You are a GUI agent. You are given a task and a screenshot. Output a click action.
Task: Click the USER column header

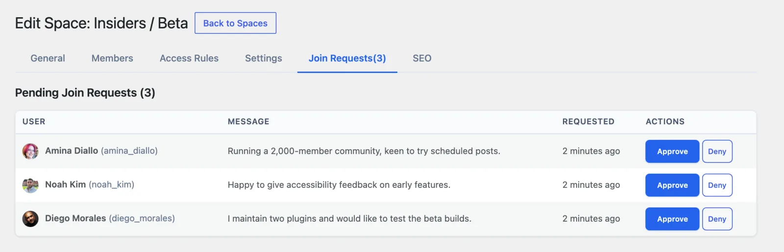coord(34,121)
